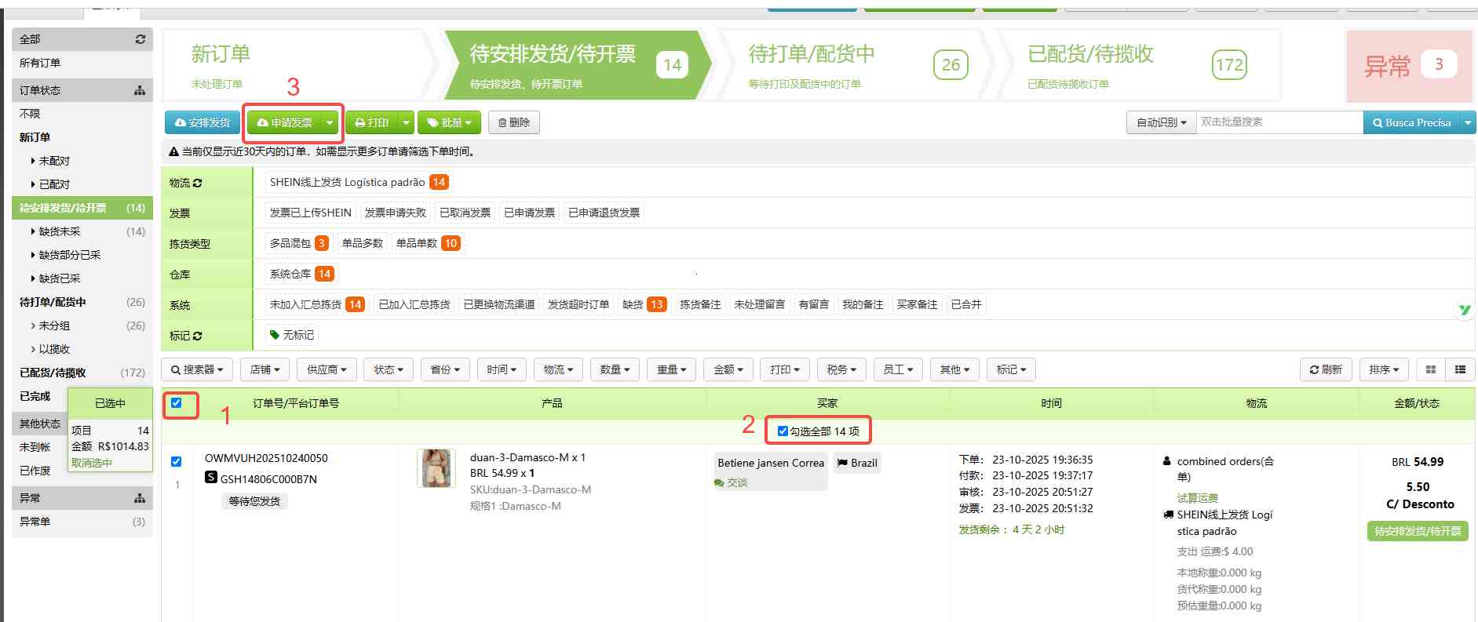Switch to 新订单 stage tab
The image size is (1478, 622).
click(x=298, y=65)
